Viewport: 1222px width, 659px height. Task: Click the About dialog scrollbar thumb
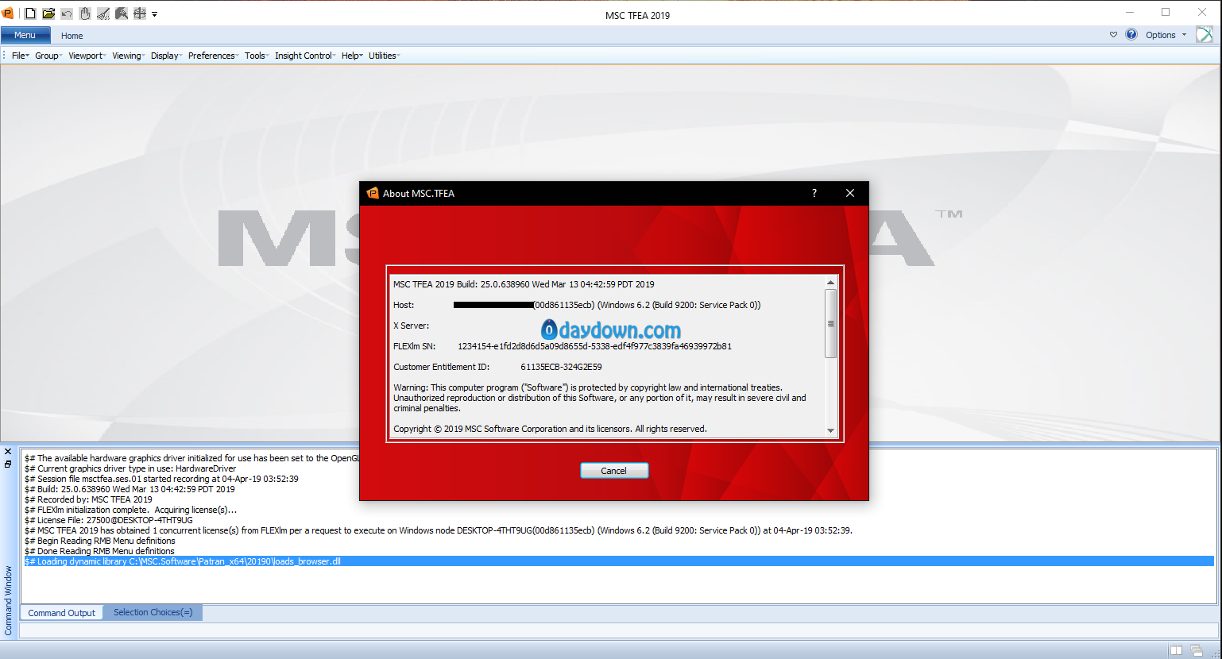coord(830,323)
